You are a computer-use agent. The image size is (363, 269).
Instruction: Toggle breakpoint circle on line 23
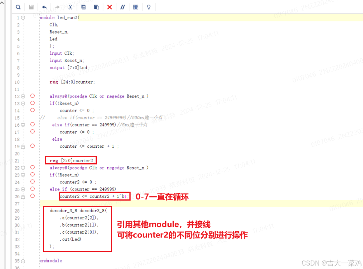32,174
